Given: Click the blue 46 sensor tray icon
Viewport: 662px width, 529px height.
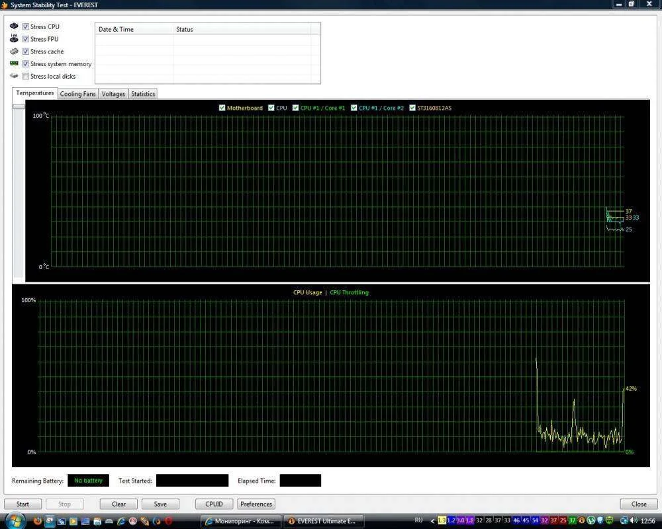Looking at the screenshot, I should point(517,520).
